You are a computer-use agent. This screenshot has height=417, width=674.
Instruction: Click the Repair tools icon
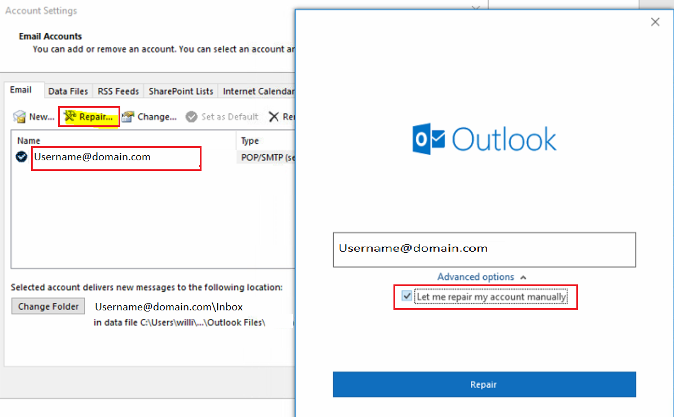tap(69, 116)
